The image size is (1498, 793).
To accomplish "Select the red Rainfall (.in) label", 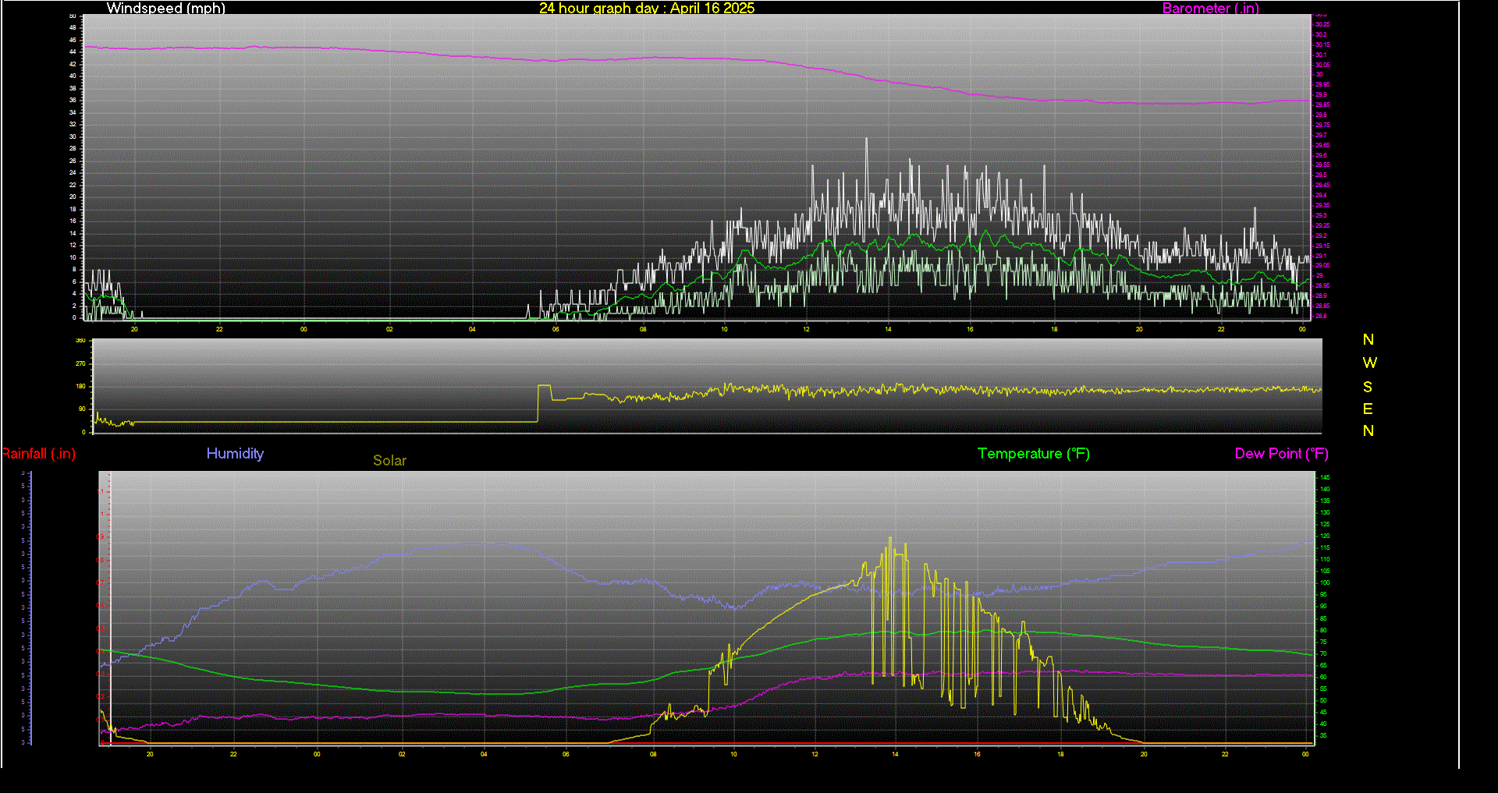I will point(38,454).
